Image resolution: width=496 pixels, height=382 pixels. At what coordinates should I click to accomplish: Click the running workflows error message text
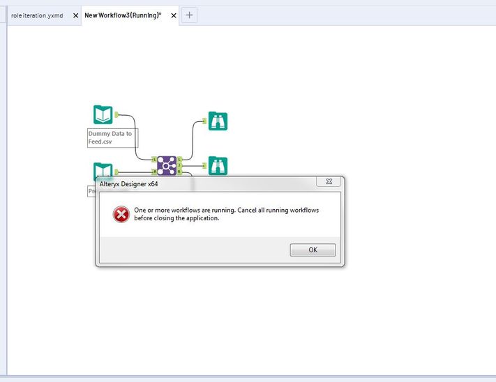click(227, 214)
